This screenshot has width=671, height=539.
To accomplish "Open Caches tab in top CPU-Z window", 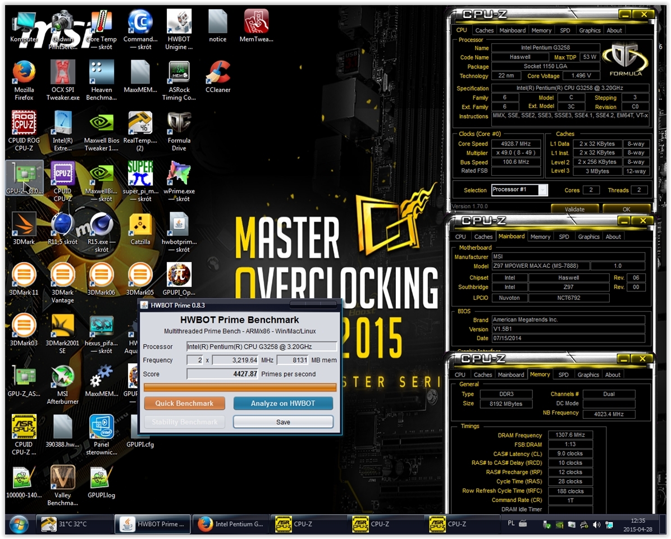I will point(484,30).
